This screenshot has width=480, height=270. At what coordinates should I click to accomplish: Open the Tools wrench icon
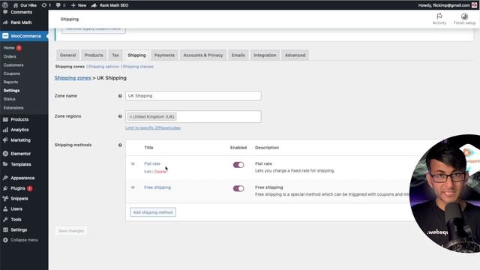coord(5,220)
